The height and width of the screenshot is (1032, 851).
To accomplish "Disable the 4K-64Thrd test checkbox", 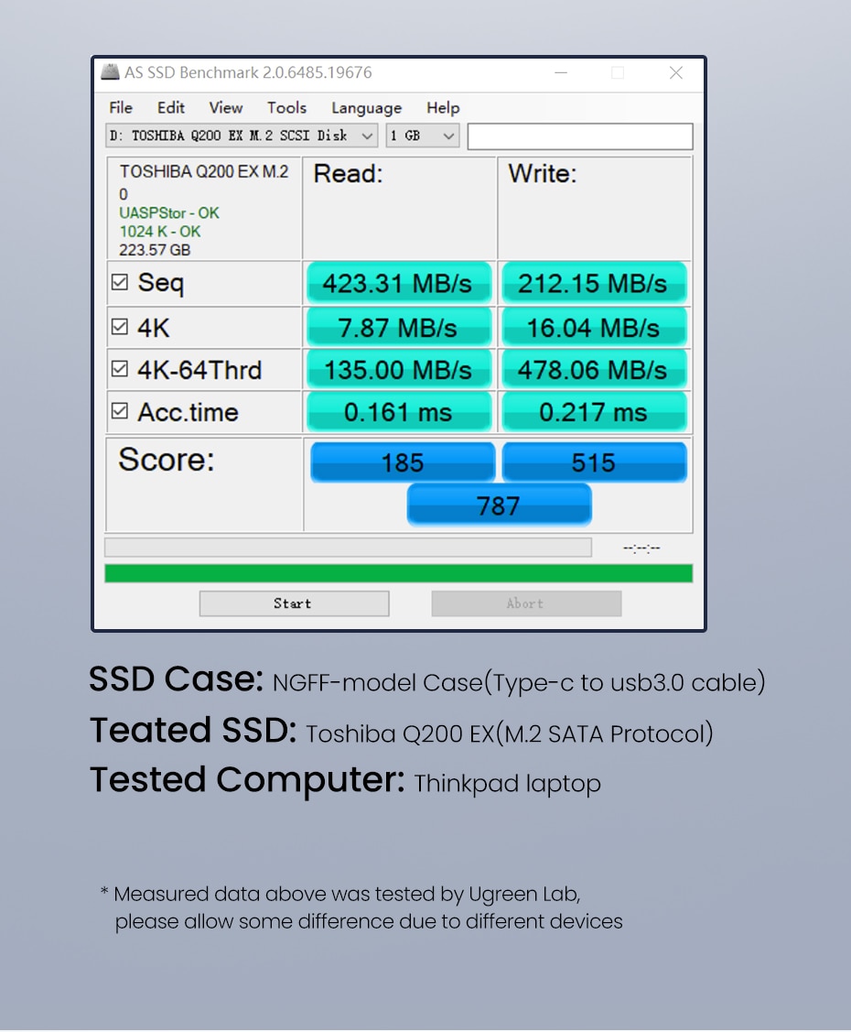I will tap(119, 369).
